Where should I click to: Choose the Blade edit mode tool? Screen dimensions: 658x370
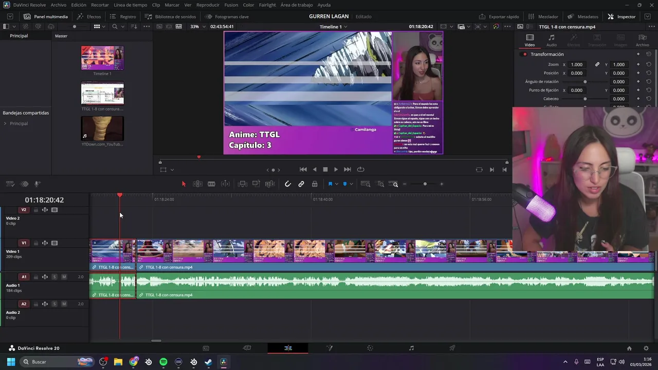[x=211, y=184]
